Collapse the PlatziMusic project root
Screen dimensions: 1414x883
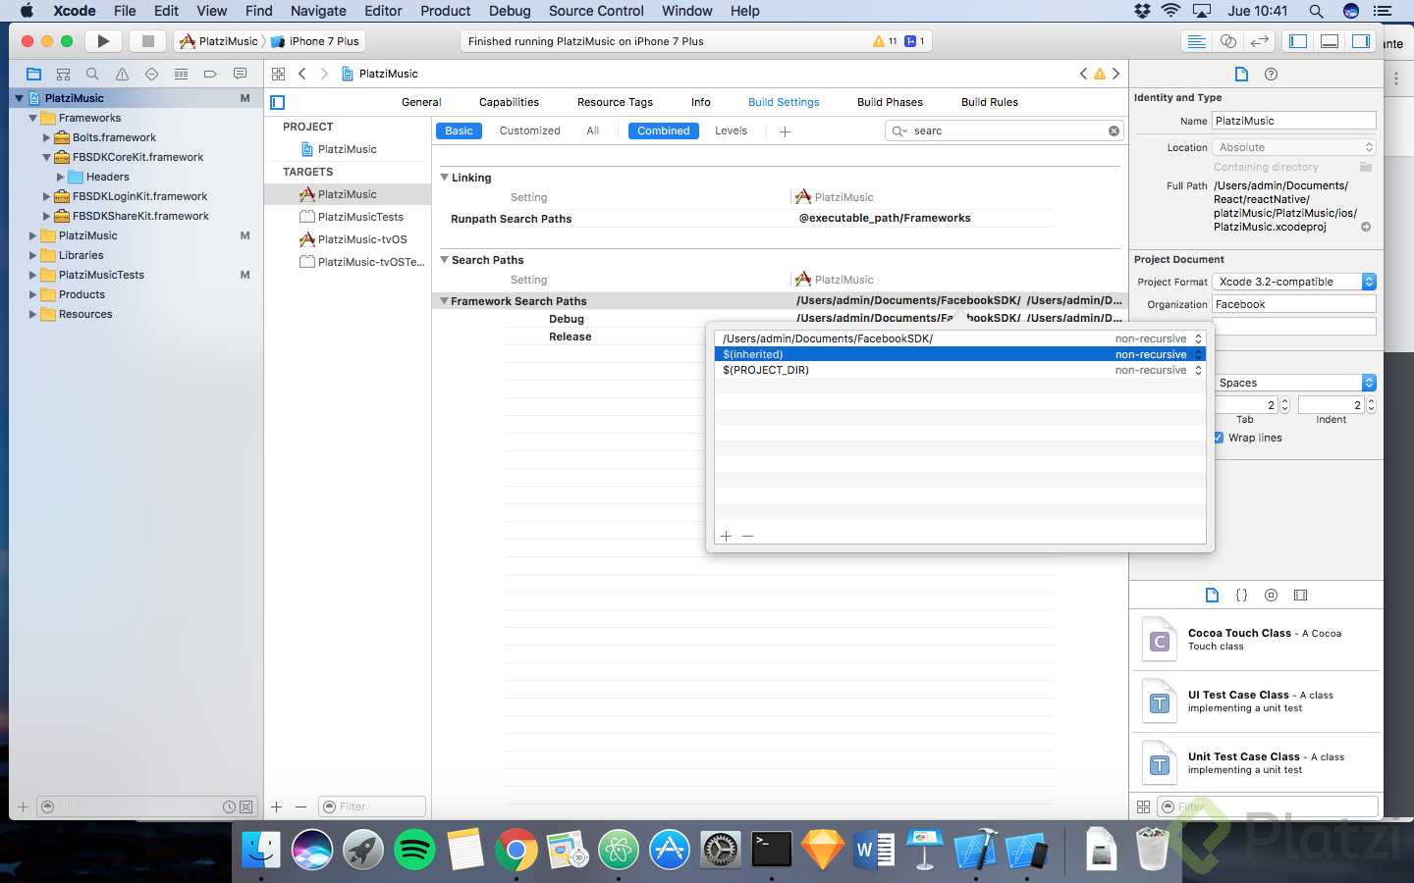19,98
